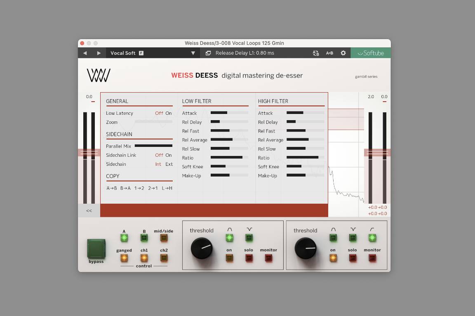Click the red window close button
475x316 pixels.
tap(82, 43)
